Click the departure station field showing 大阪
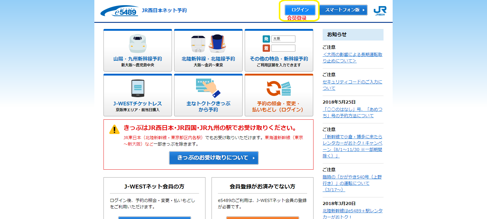Viewport: 487px width, 219px height. [283, 39]
